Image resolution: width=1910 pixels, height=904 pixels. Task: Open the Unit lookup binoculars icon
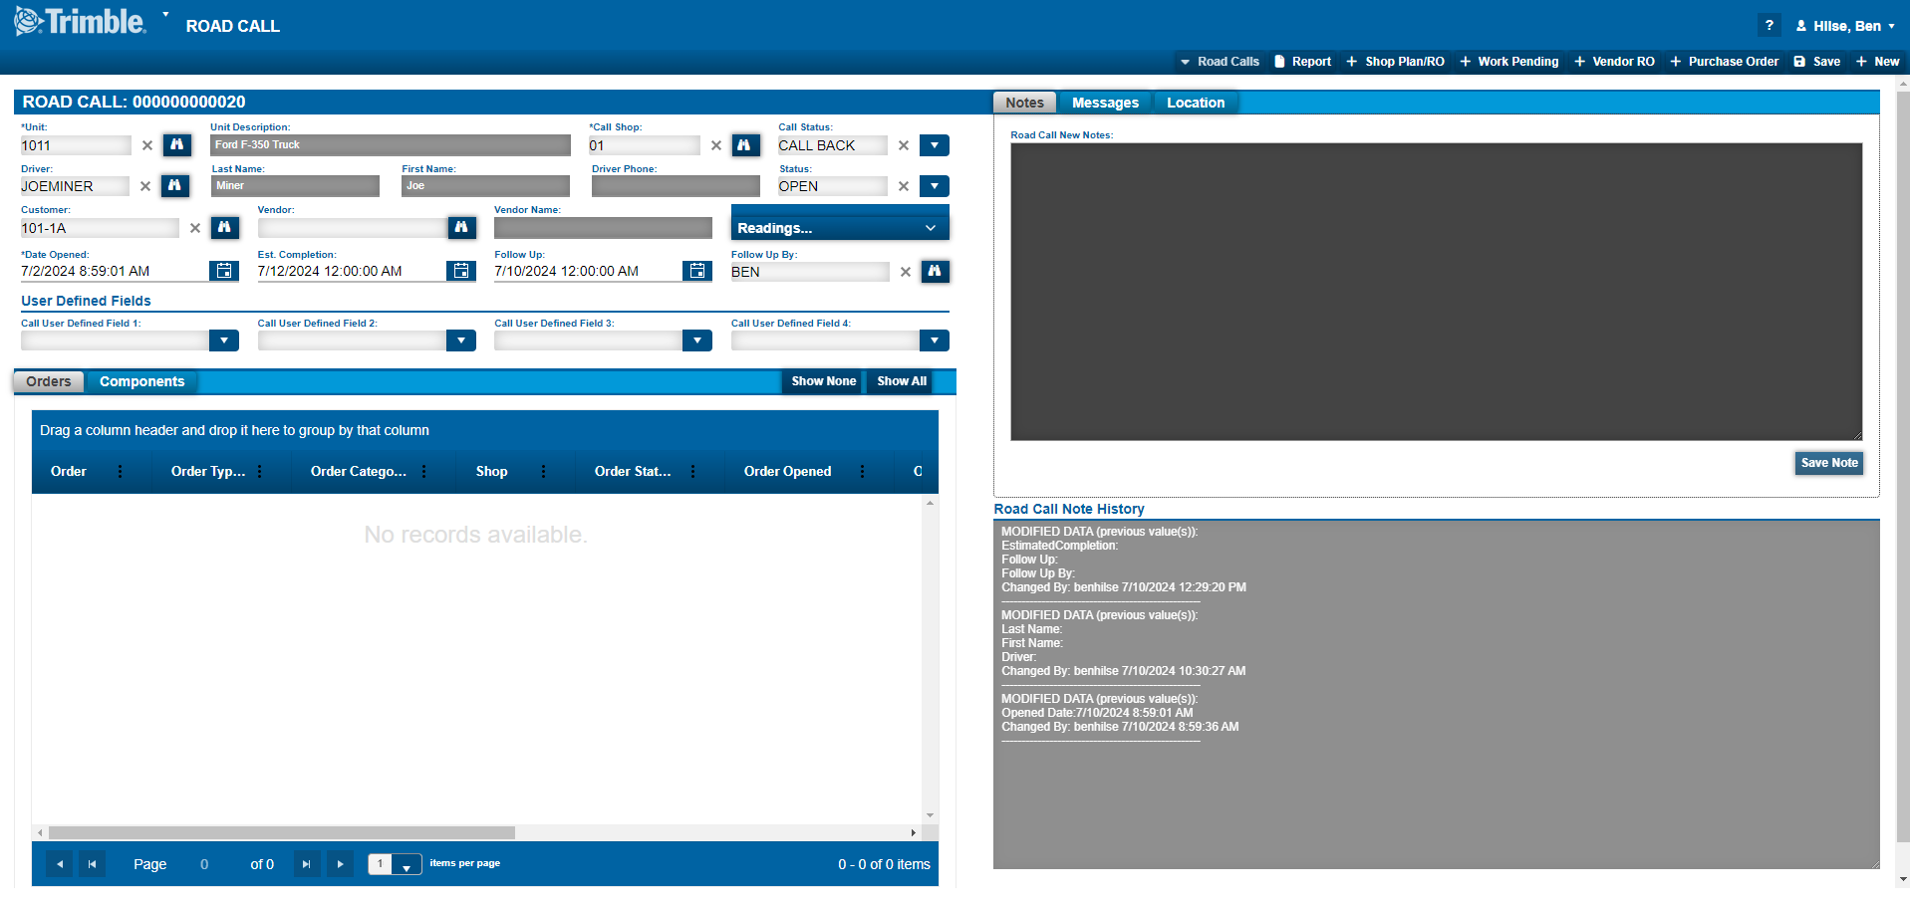tap(176, 145)
